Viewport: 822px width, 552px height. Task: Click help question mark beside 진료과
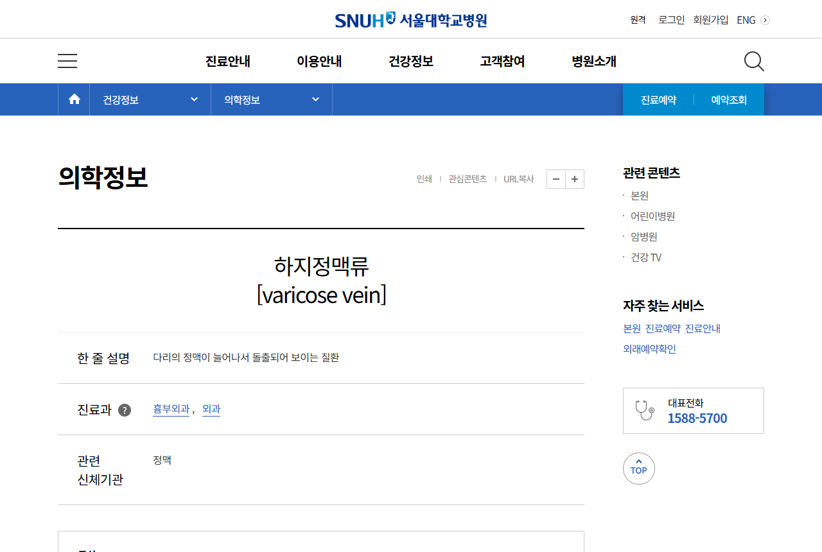tap(125, 410)
